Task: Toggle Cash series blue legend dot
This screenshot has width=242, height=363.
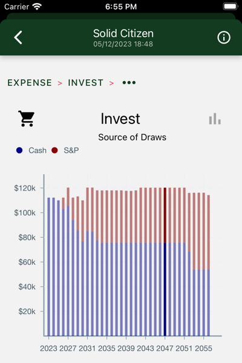Action: [x=19, y=150]
